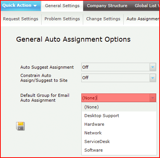Open Problem Settings sub-tab

(62, 19)
